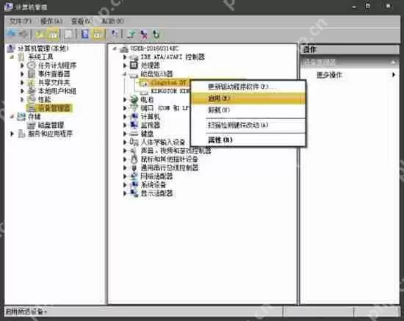Click the Uninstall device toolbar icon with red X
The width and height of the screenshot is (404, 321).
[144, 35]
